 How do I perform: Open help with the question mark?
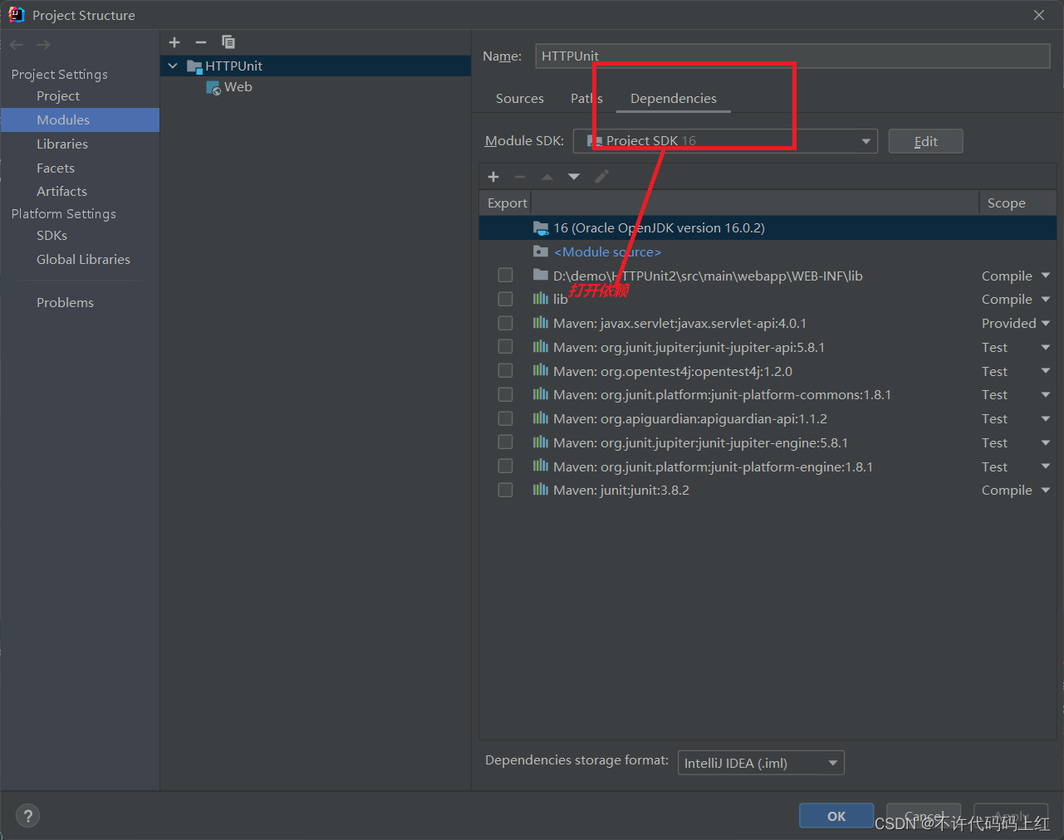[x=27, y=816]
